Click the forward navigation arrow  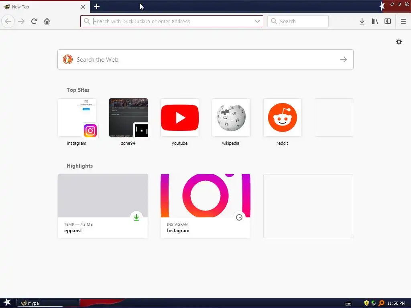21,21
